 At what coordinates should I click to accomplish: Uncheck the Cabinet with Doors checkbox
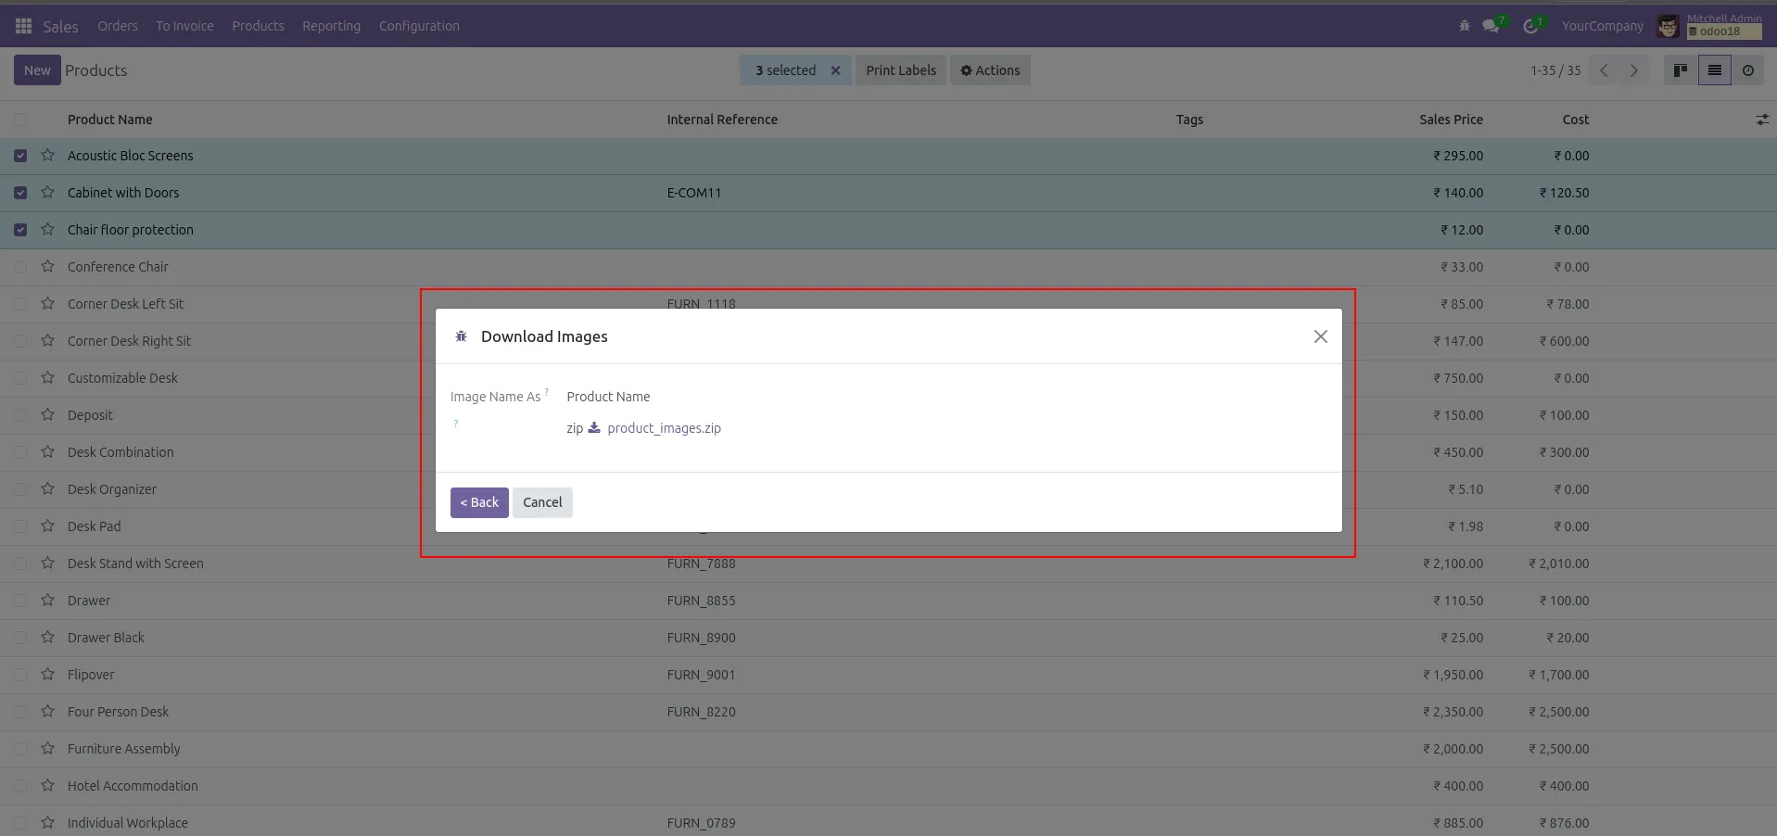[x=20, y=193]
